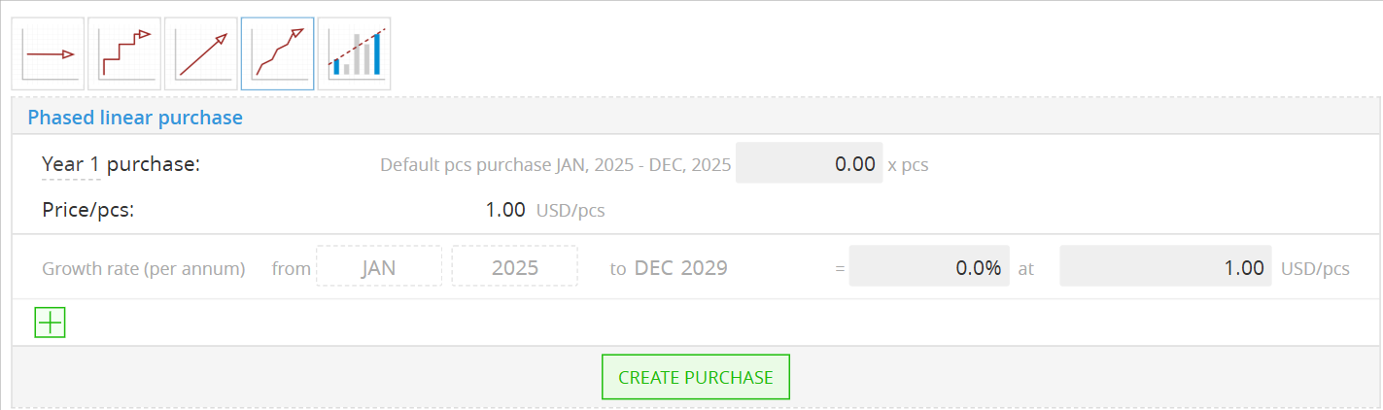Select the flat constant purchase chart icon
Viewport: 1383px width, 410px height.
point(48,54)
